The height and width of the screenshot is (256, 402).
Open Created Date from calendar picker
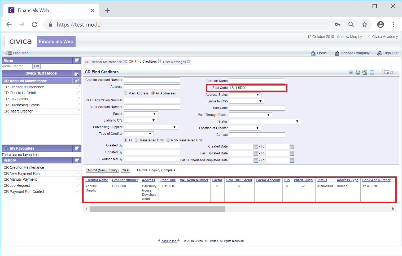[x=256, y=146]
